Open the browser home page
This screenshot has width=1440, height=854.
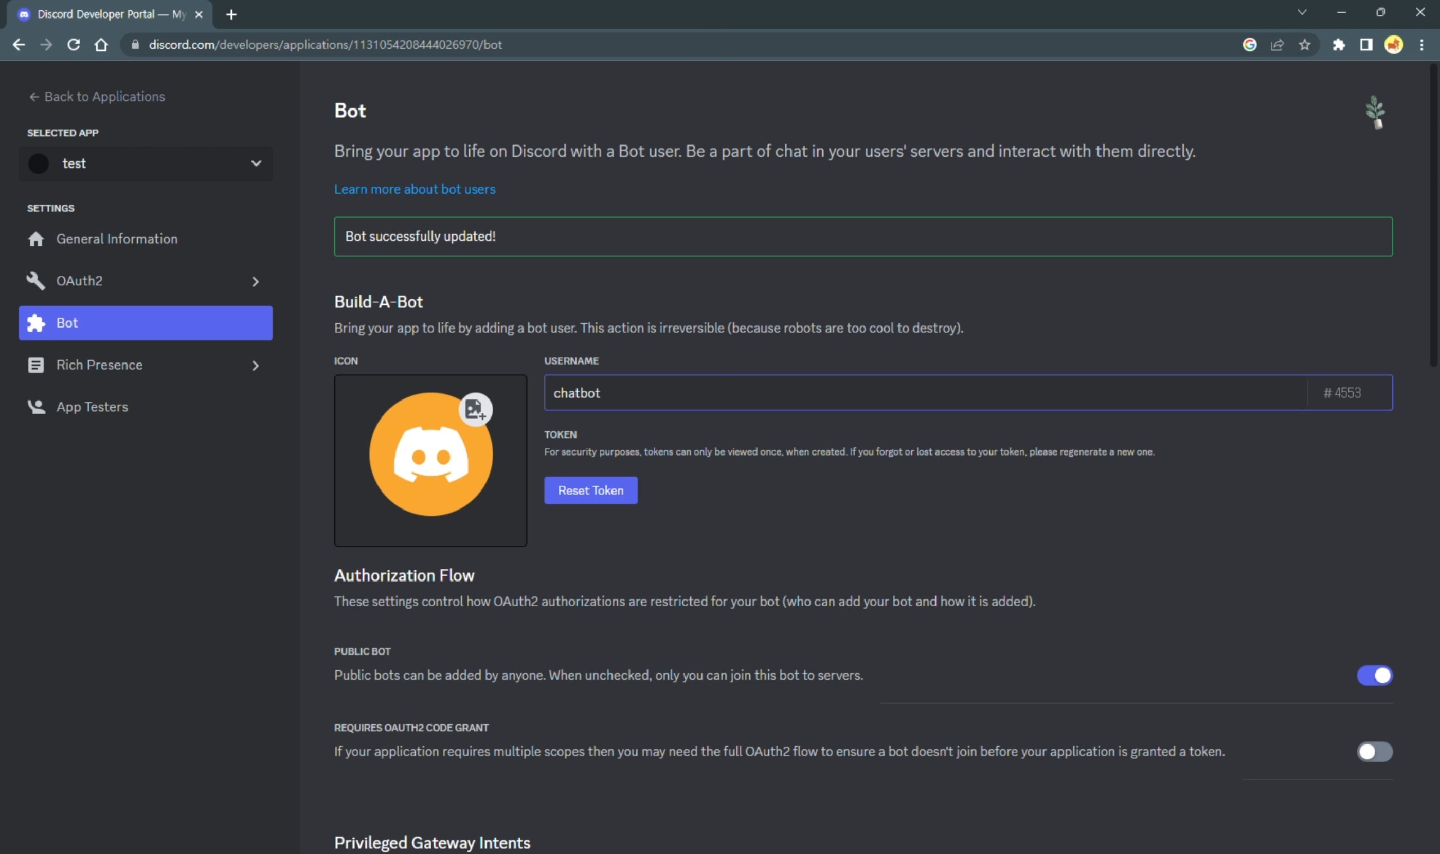pyautogui.click(x=101, y=44)
